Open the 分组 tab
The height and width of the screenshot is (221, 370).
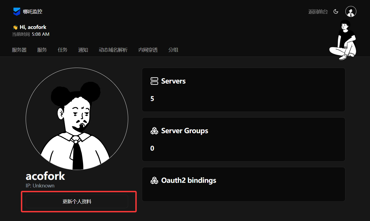(173, 50)
